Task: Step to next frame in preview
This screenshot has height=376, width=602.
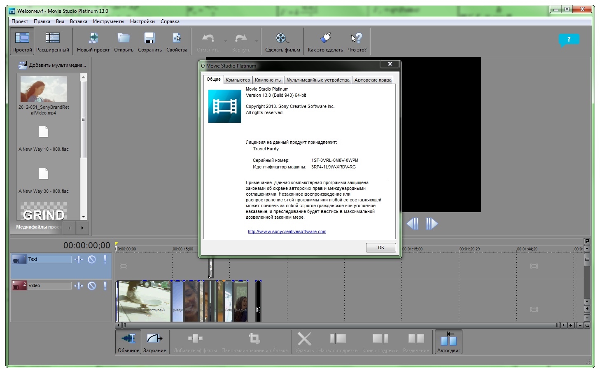Action: 432,224
